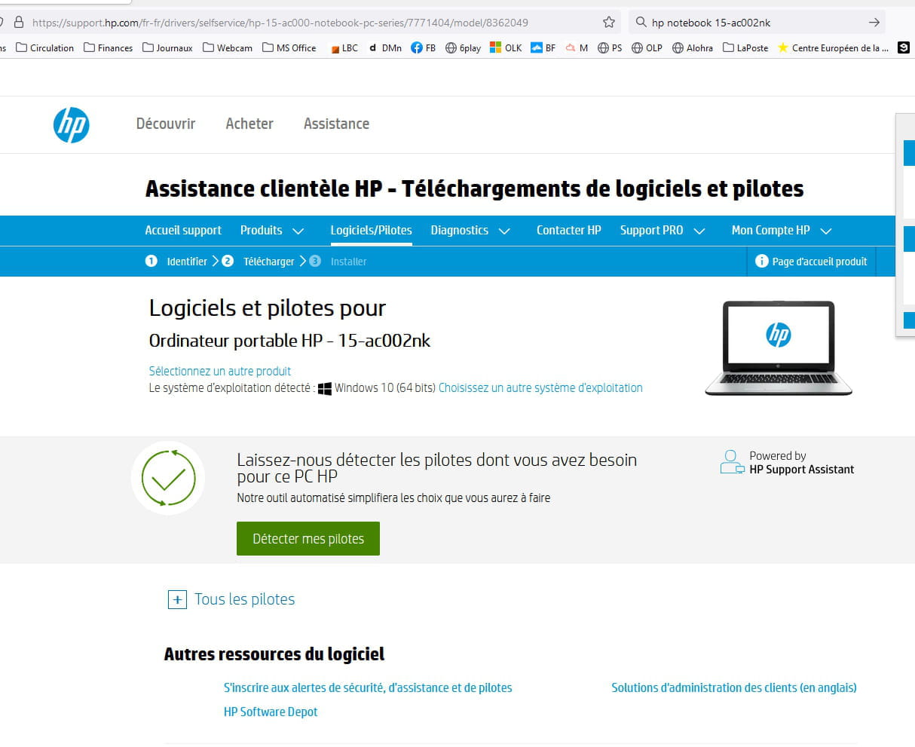Click step 3 Installer
Screen dimensions: 915x747
tap(338, 262)
